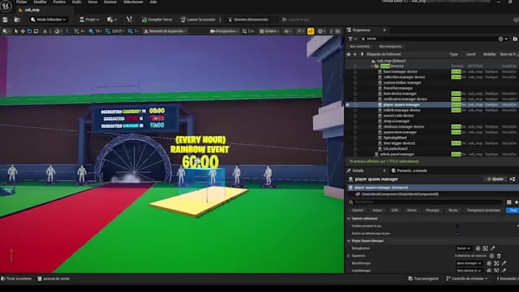Open the content browser icon next to save

coord(17,20)
